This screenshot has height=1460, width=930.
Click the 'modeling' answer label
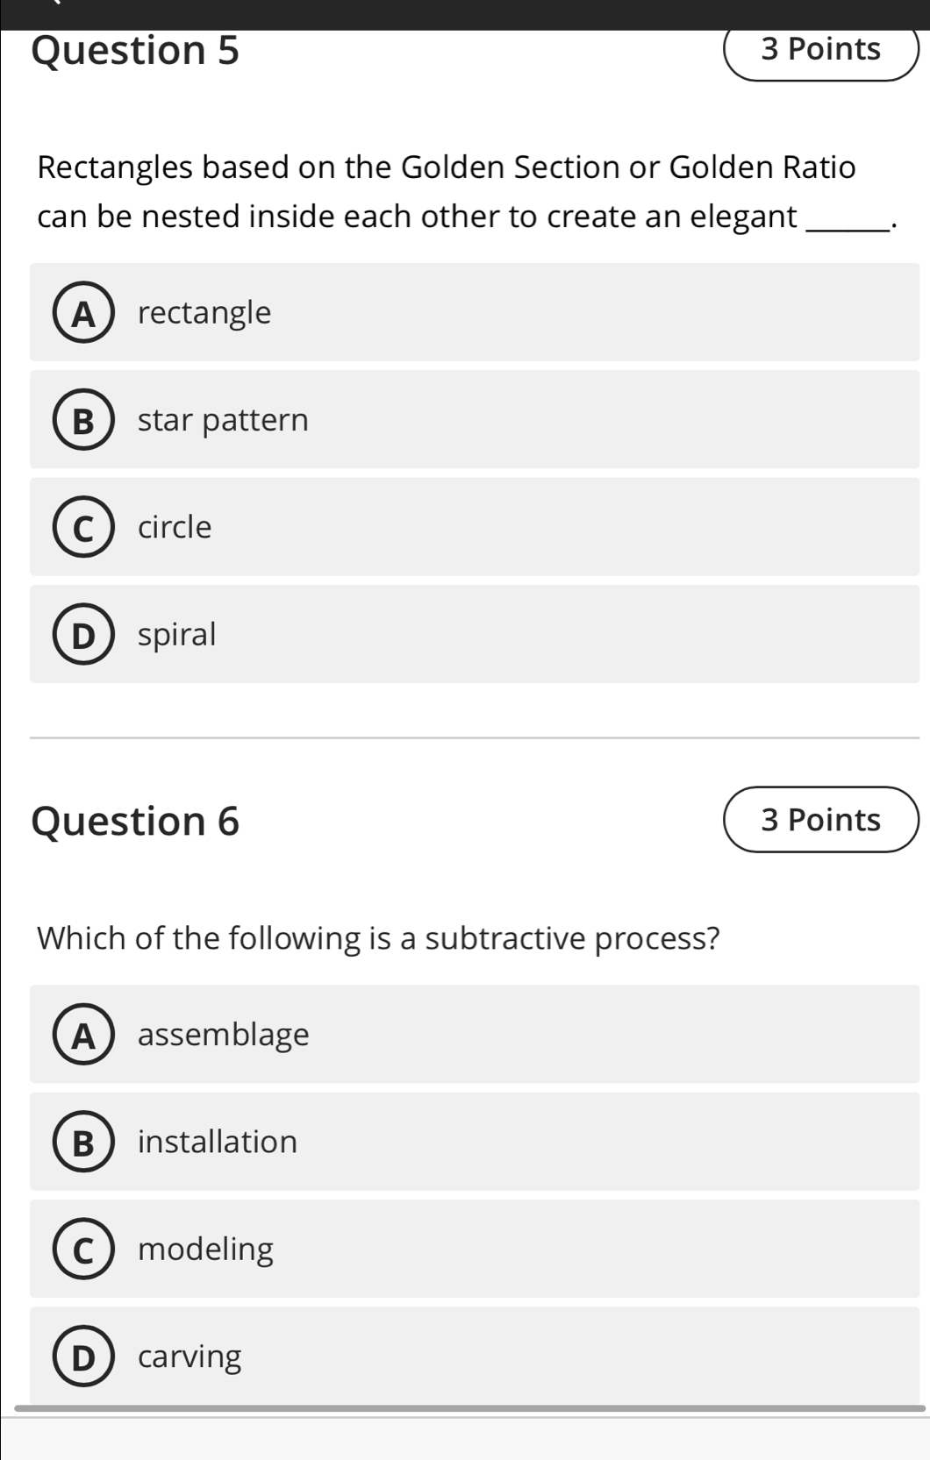(x=205, y=1249)
